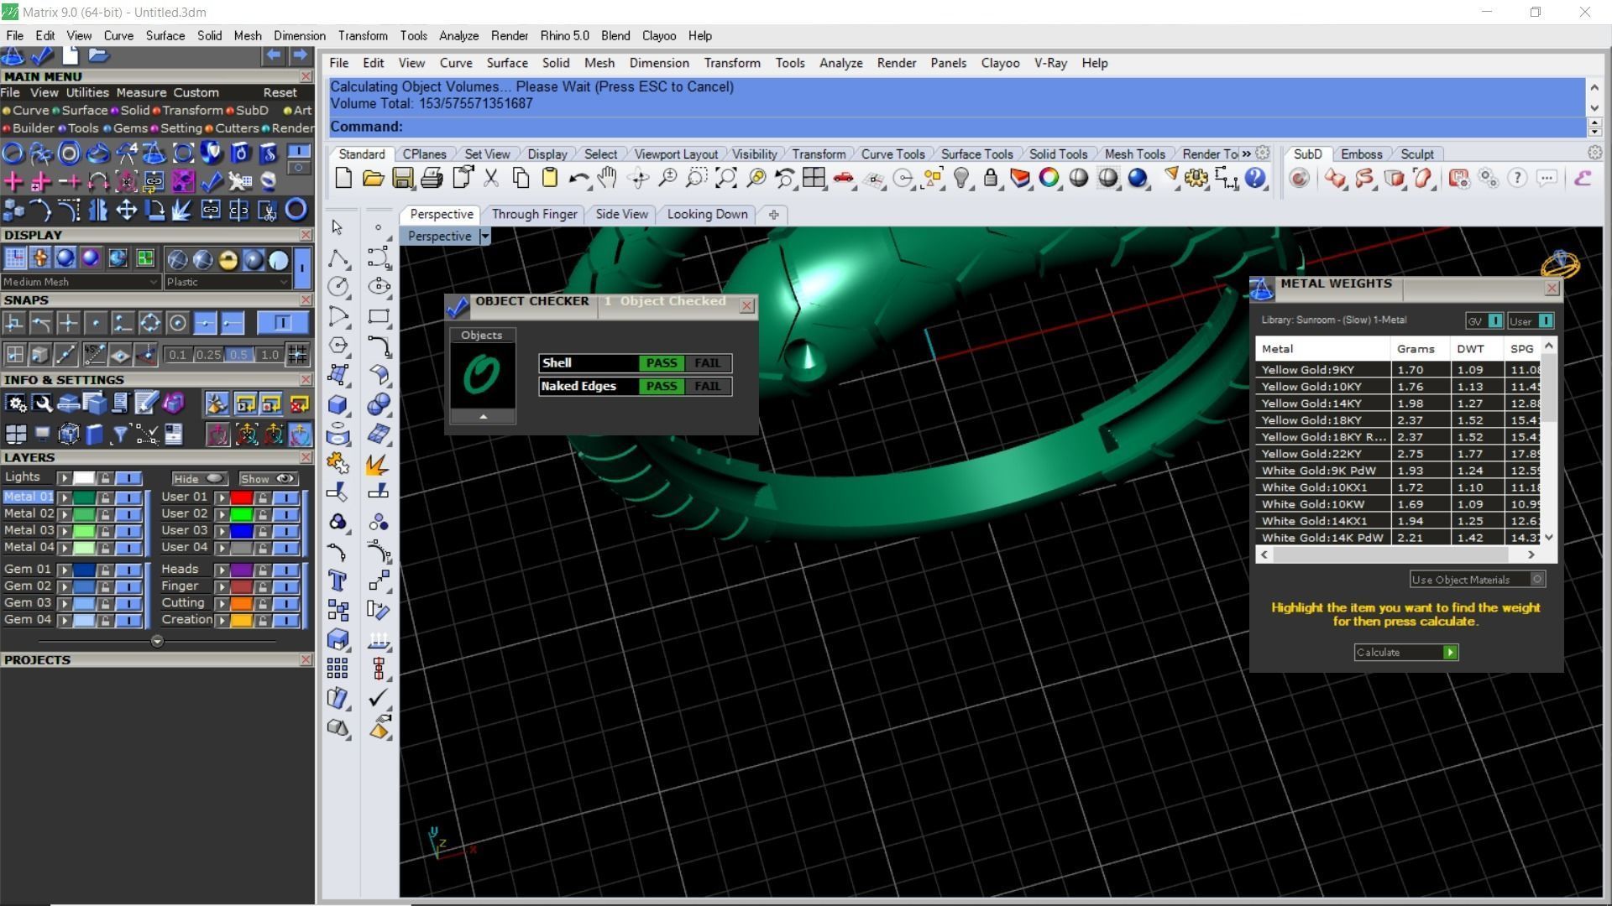Image resolution: width=1612 pixels, height=906 pixels.
Task: Click the Four Viewports layout icon
Action: tap(814, 178)
